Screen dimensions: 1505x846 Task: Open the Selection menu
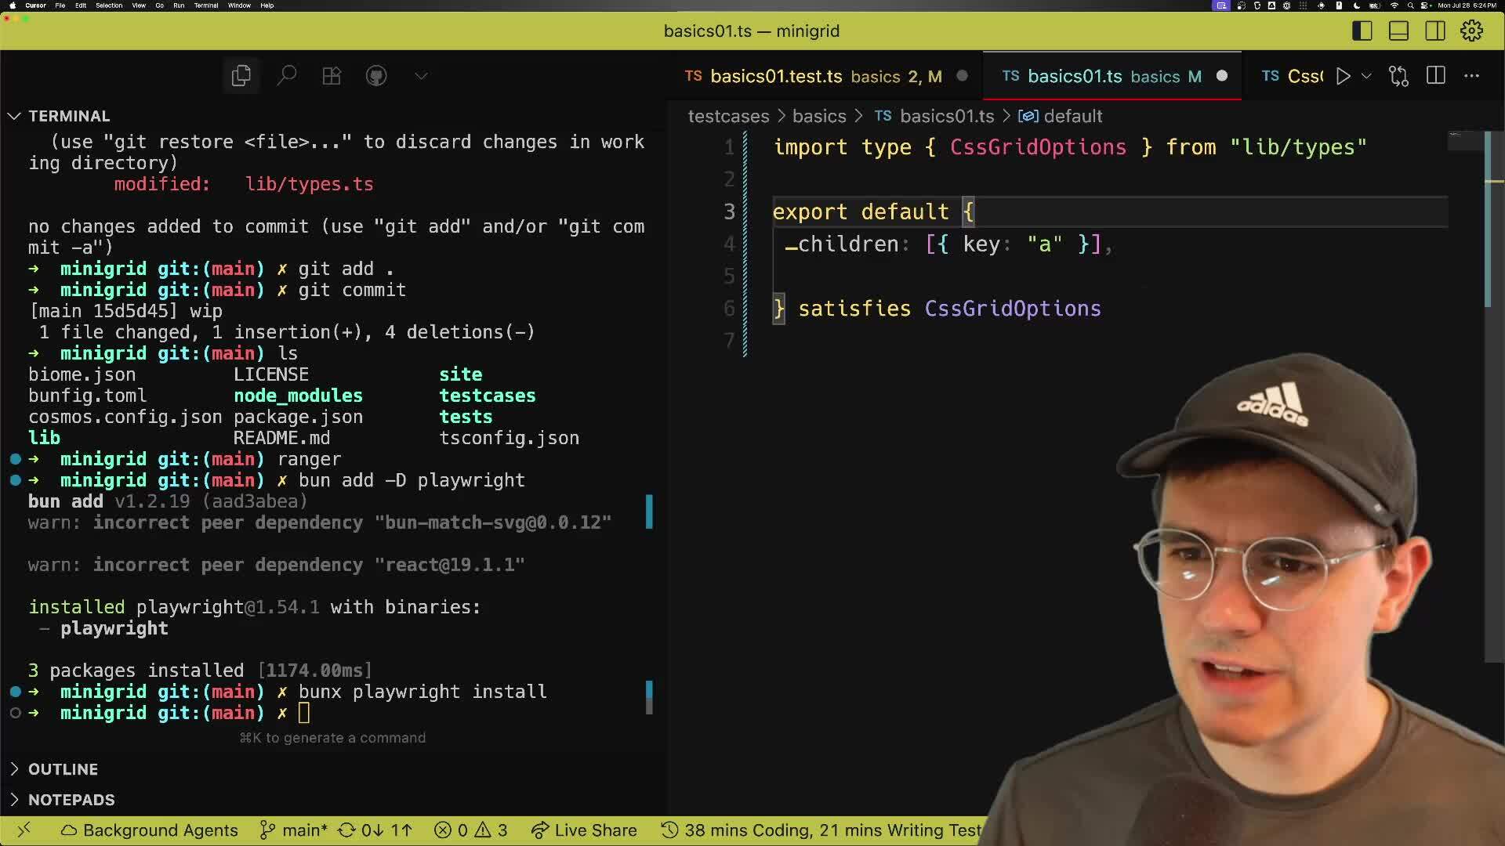[x=109, y=5]
